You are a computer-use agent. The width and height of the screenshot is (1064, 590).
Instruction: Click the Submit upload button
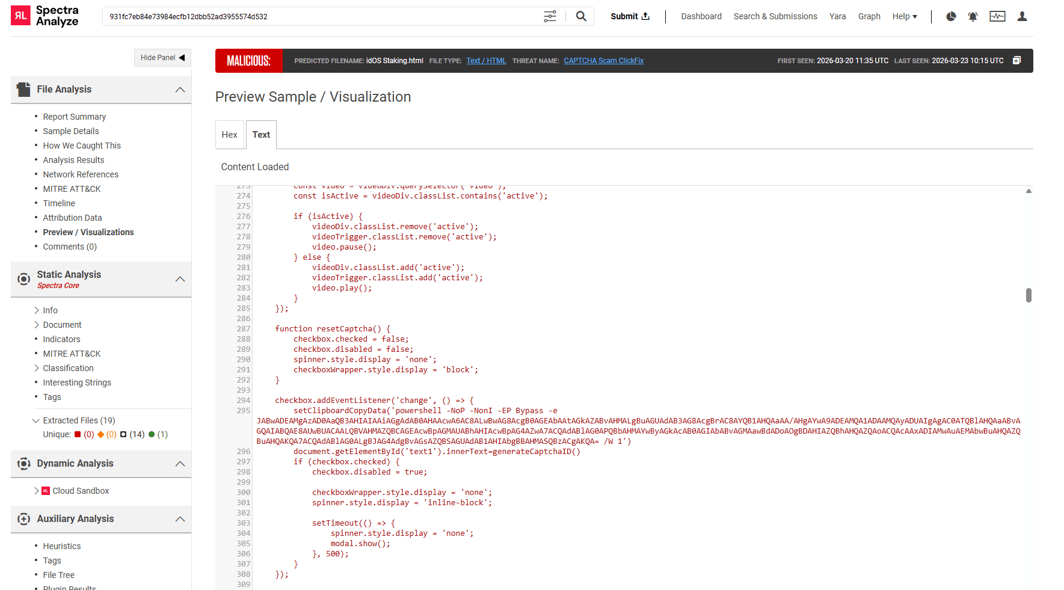click(629, 16)
